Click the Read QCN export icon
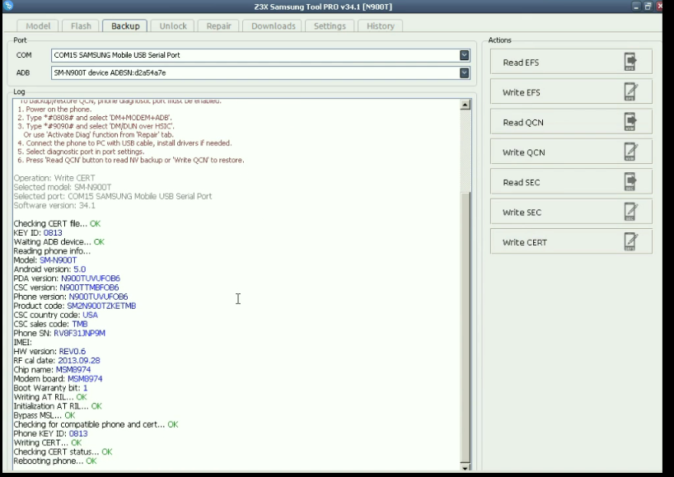 (x=630, y=122)
